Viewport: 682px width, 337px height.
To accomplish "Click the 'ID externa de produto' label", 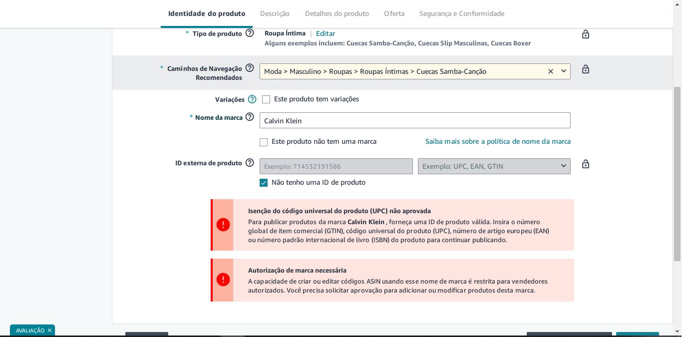I will [x=209, y=163].
